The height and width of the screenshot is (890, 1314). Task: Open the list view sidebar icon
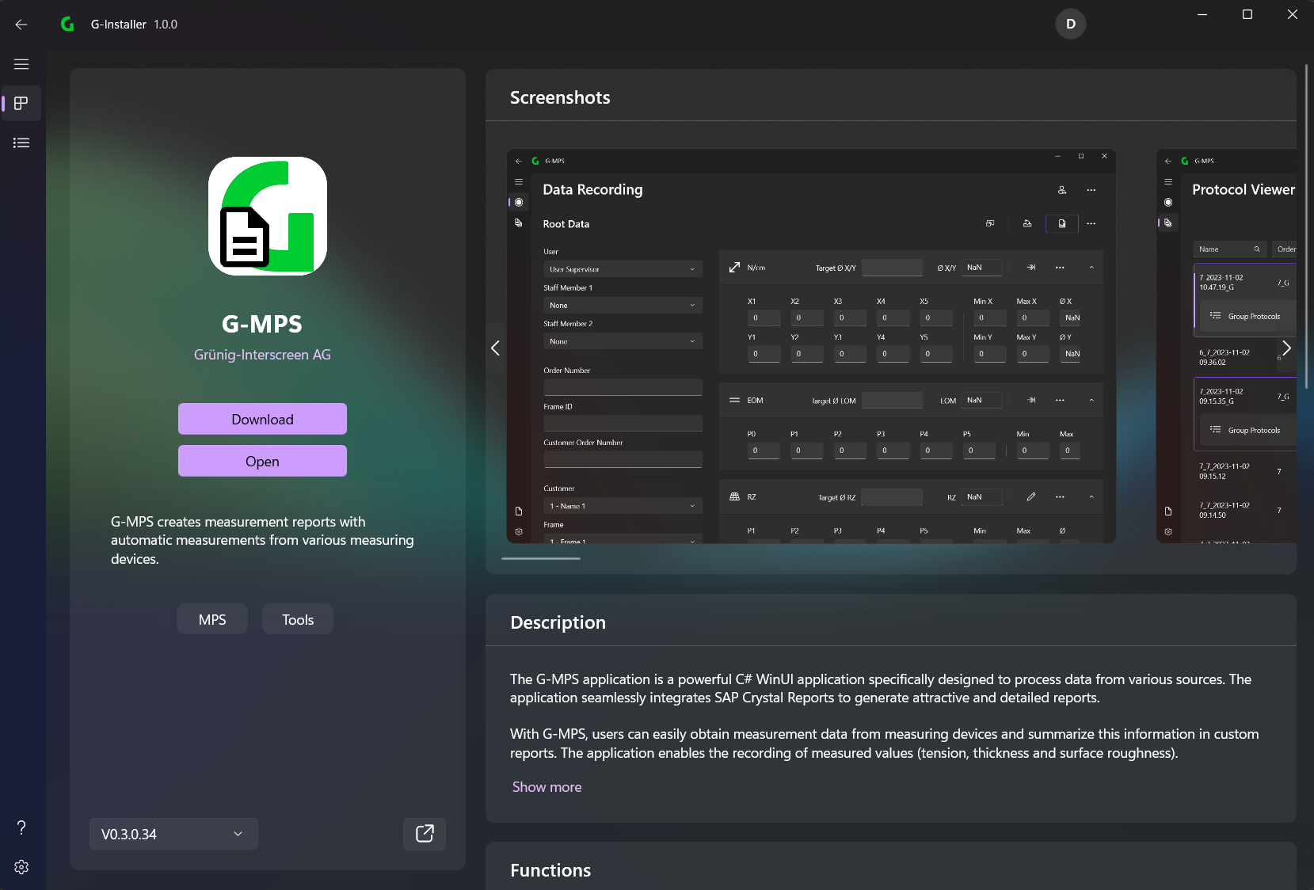click(x=21, y=143)
